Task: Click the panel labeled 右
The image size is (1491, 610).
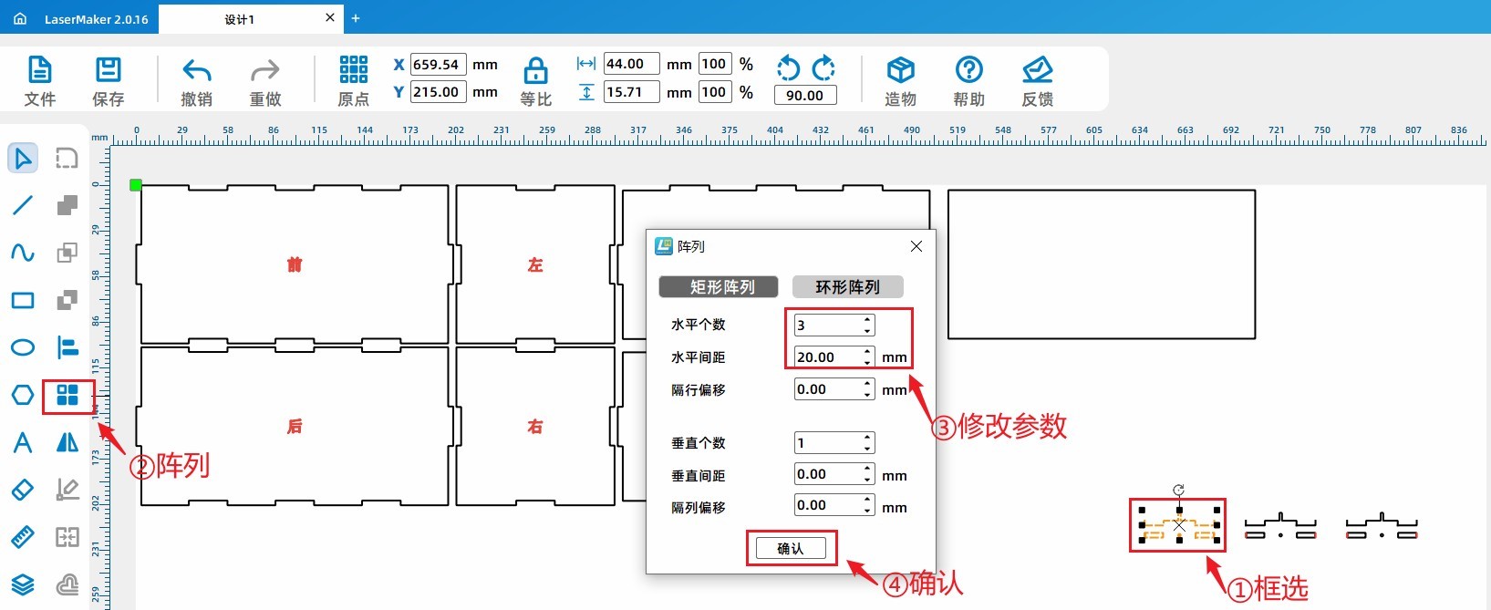Action: 535,426
